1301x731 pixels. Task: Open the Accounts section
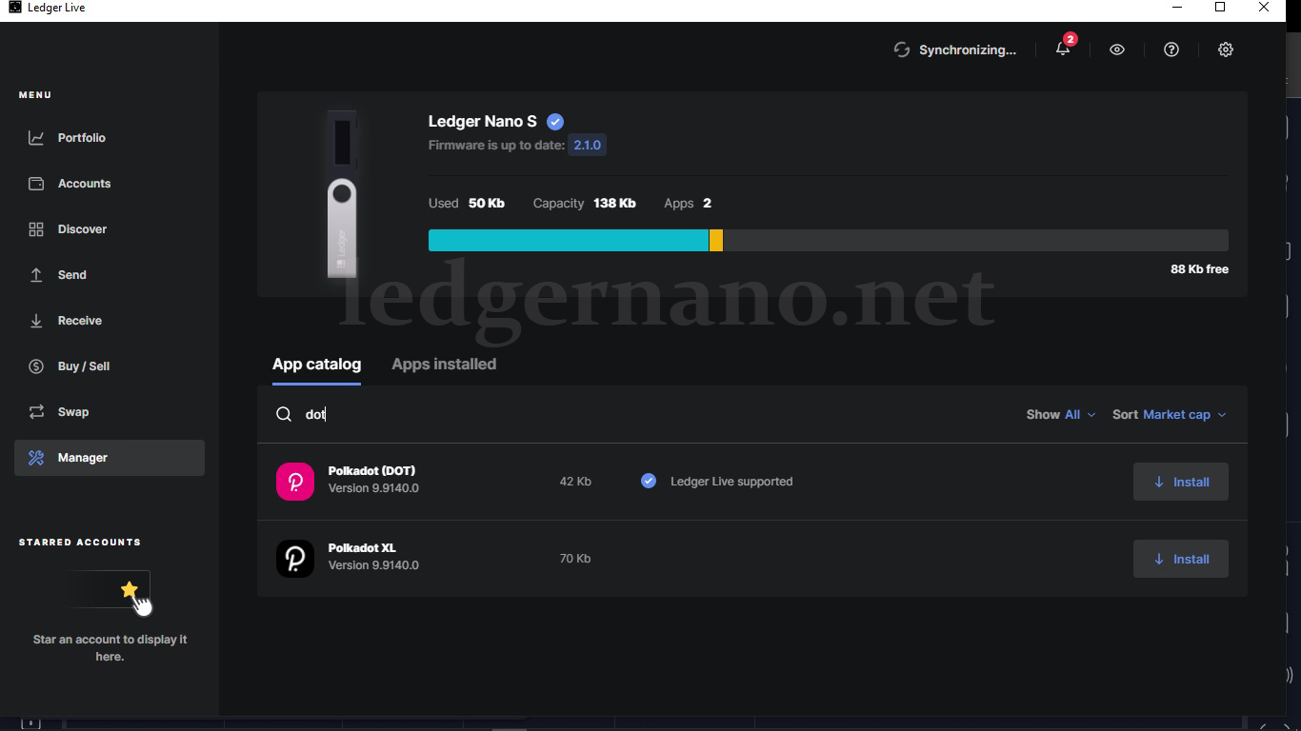tap(110, 184)
